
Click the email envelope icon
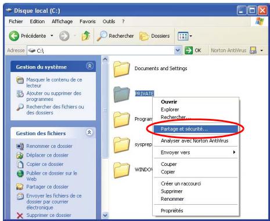20,196
